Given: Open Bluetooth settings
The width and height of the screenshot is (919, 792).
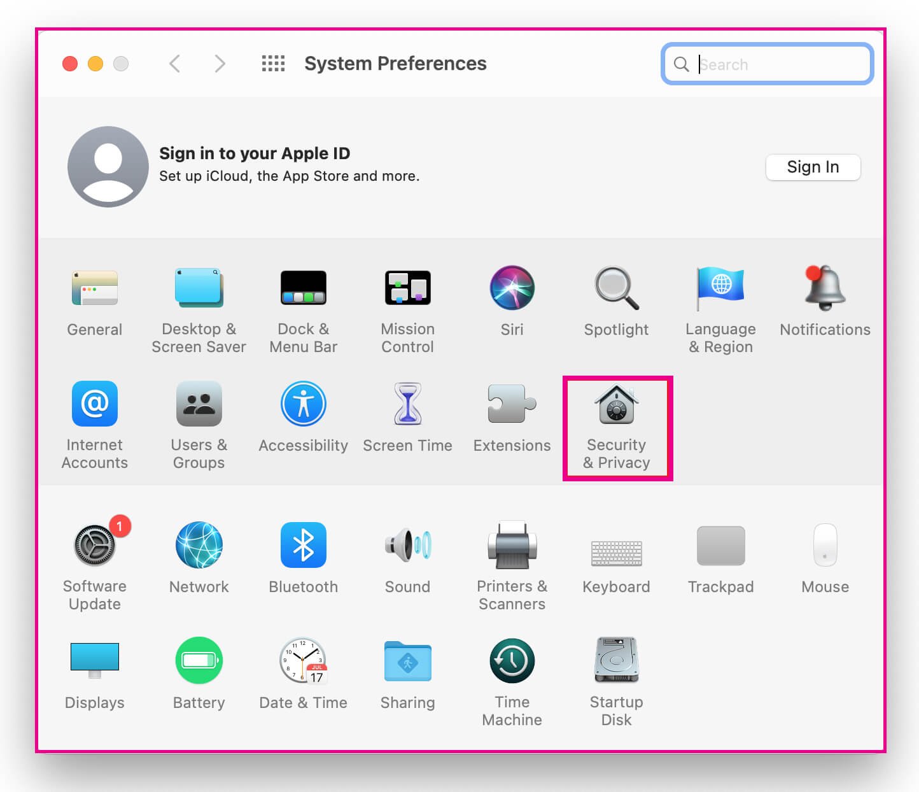Looking at the screenshot, I should [303, 555].
